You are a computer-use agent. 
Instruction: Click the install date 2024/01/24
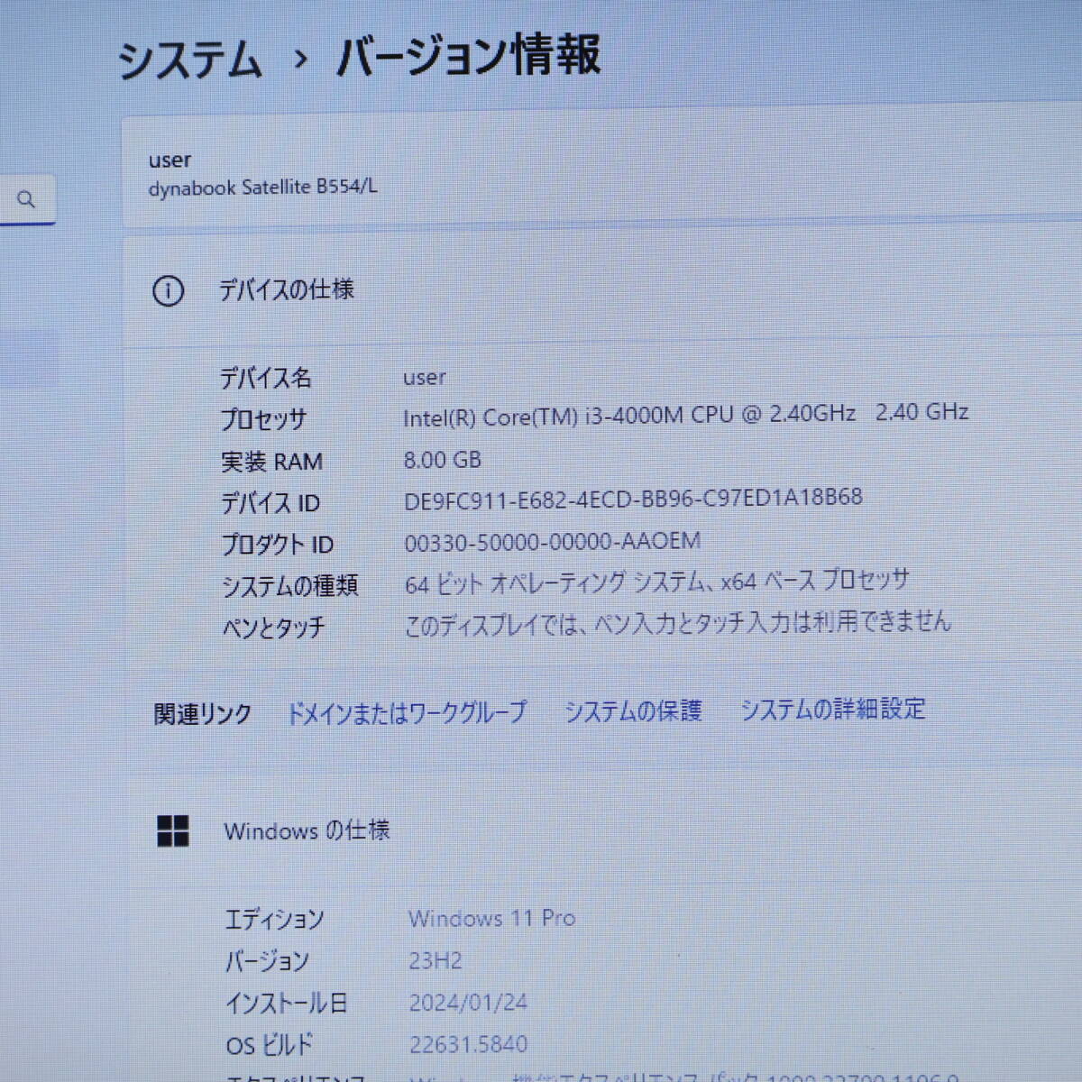tap(469, 1003)
